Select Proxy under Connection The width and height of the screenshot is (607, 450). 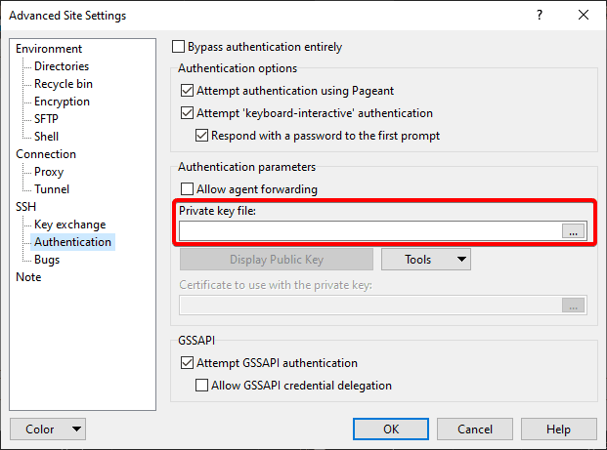(x=49, y=172)
